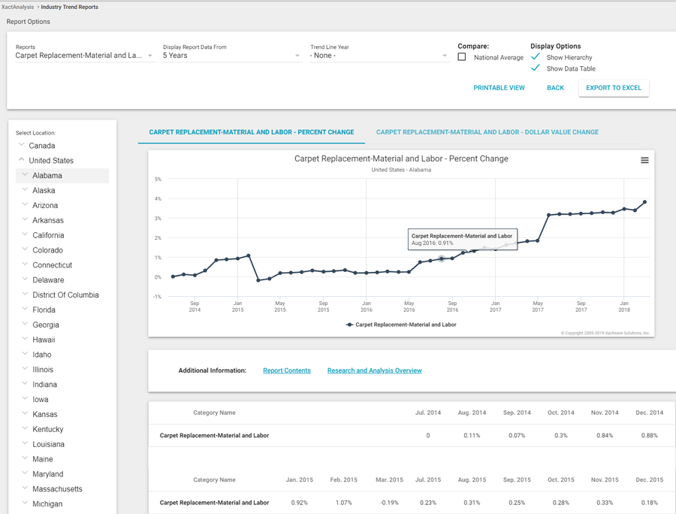Viewport: 676px width, 514px height.
Task: Open the Research and Analysis Overview link
Action: pos(374,370)
